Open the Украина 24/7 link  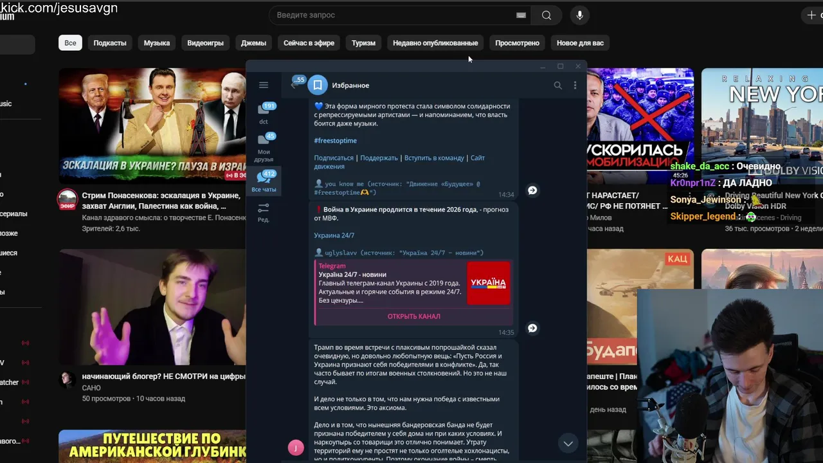(x=334, y=235)
